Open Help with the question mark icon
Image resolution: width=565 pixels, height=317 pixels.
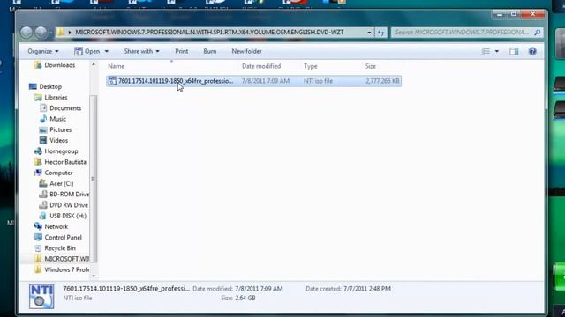coord(532,51)
